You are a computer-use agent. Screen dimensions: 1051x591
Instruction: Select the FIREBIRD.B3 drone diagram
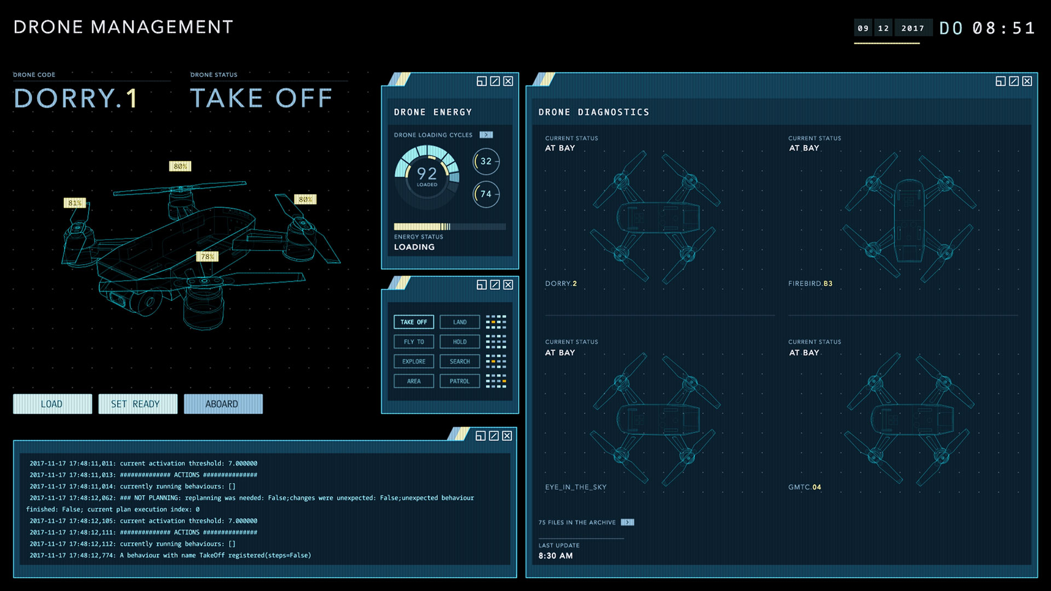tap(909, 217)
